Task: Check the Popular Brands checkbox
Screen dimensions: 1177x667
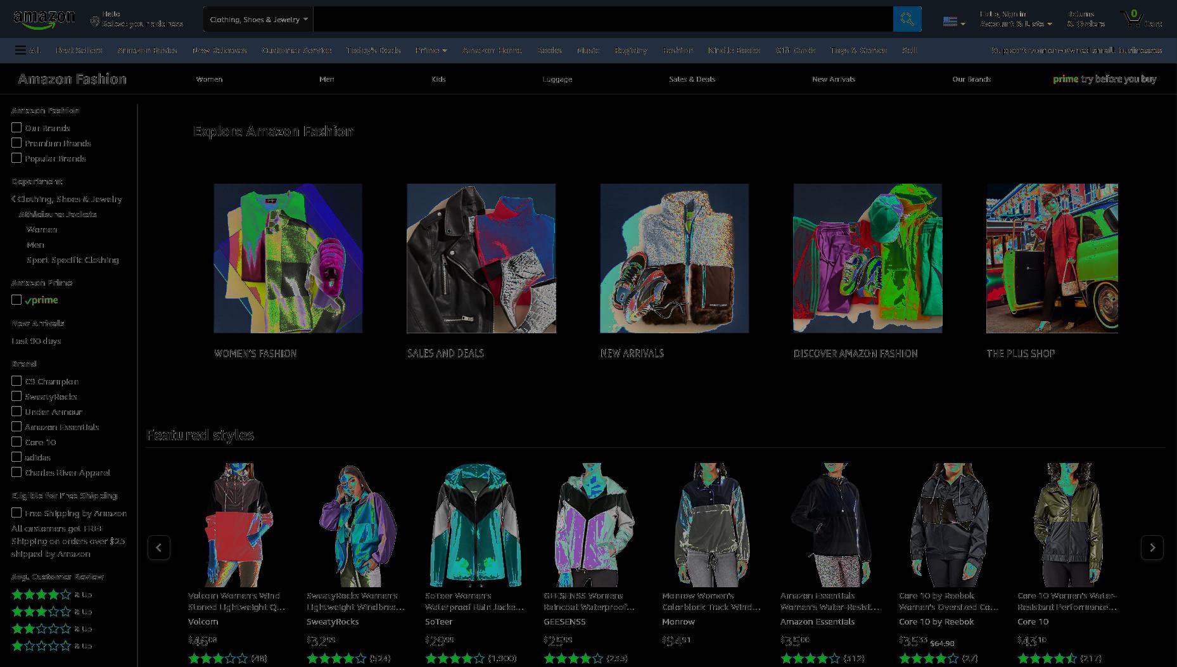Action: click(16, 158)
